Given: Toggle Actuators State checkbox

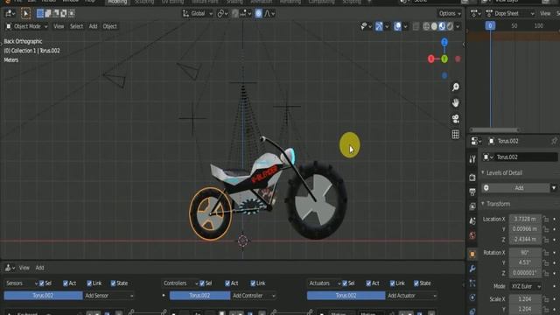Looking at the screenshot, I should pos(416,283).
